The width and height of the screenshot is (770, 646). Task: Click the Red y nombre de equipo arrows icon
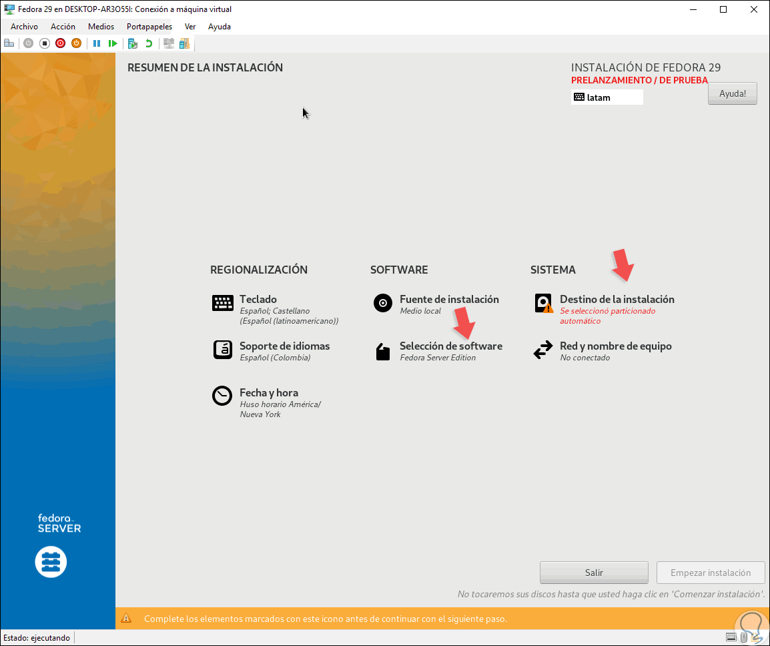(543, 350)
